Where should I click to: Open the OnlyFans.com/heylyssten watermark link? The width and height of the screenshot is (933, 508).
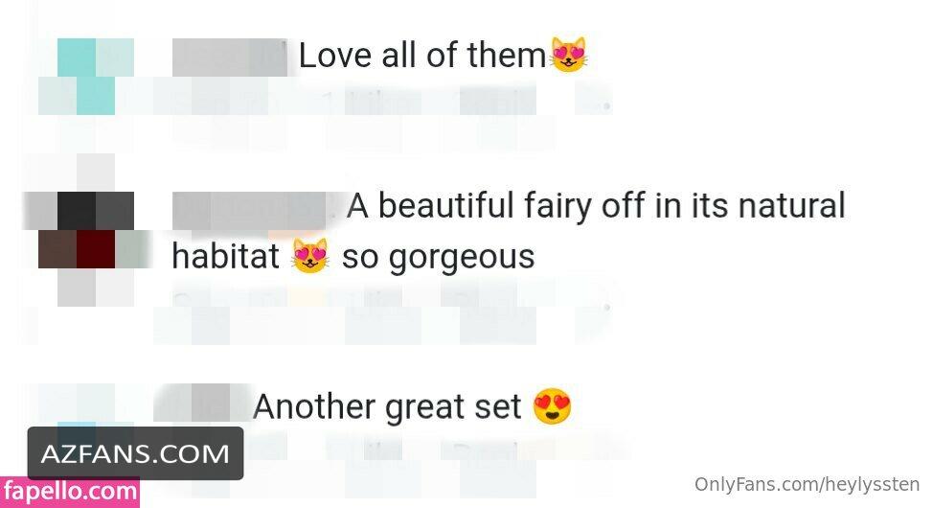pos(807,485)
